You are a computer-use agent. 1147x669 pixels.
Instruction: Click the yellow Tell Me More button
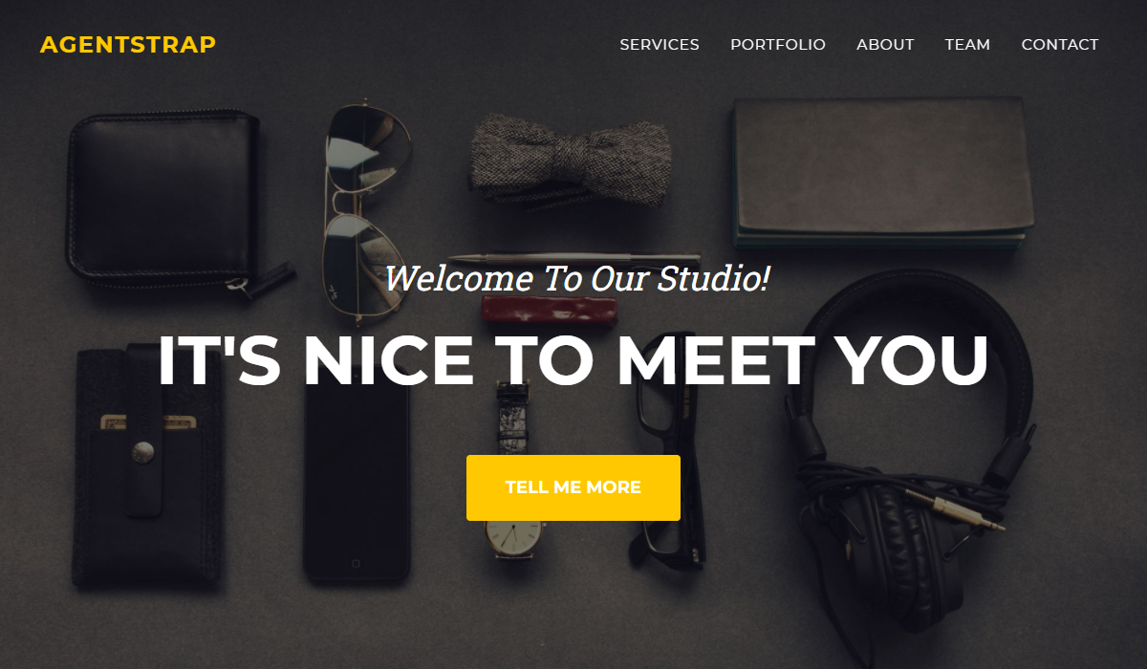573,487
